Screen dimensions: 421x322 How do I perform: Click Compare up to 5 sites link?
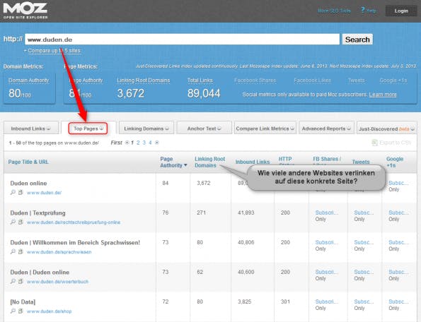[54, 50]
